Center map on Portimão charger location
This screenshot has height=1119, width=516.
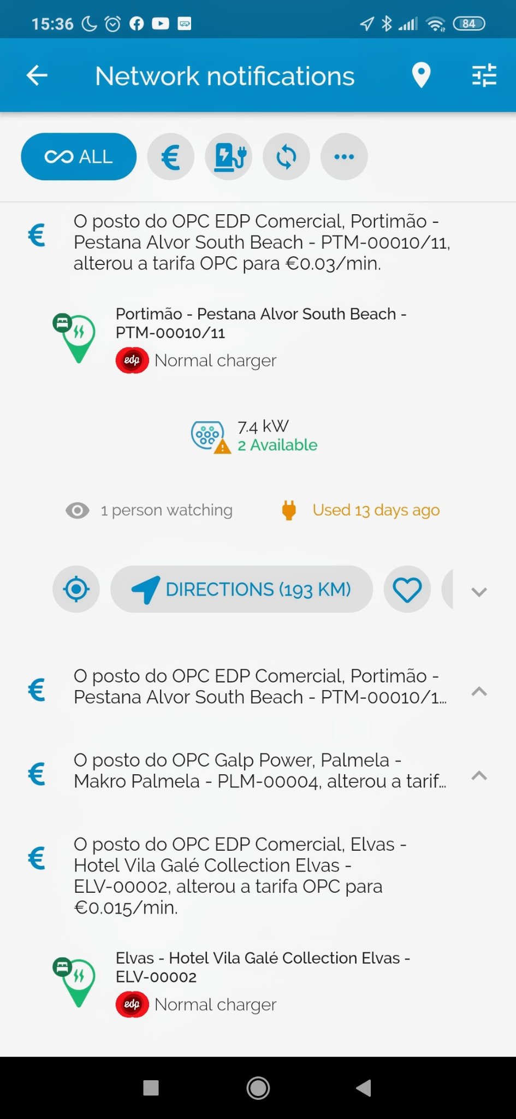[76, 589]
